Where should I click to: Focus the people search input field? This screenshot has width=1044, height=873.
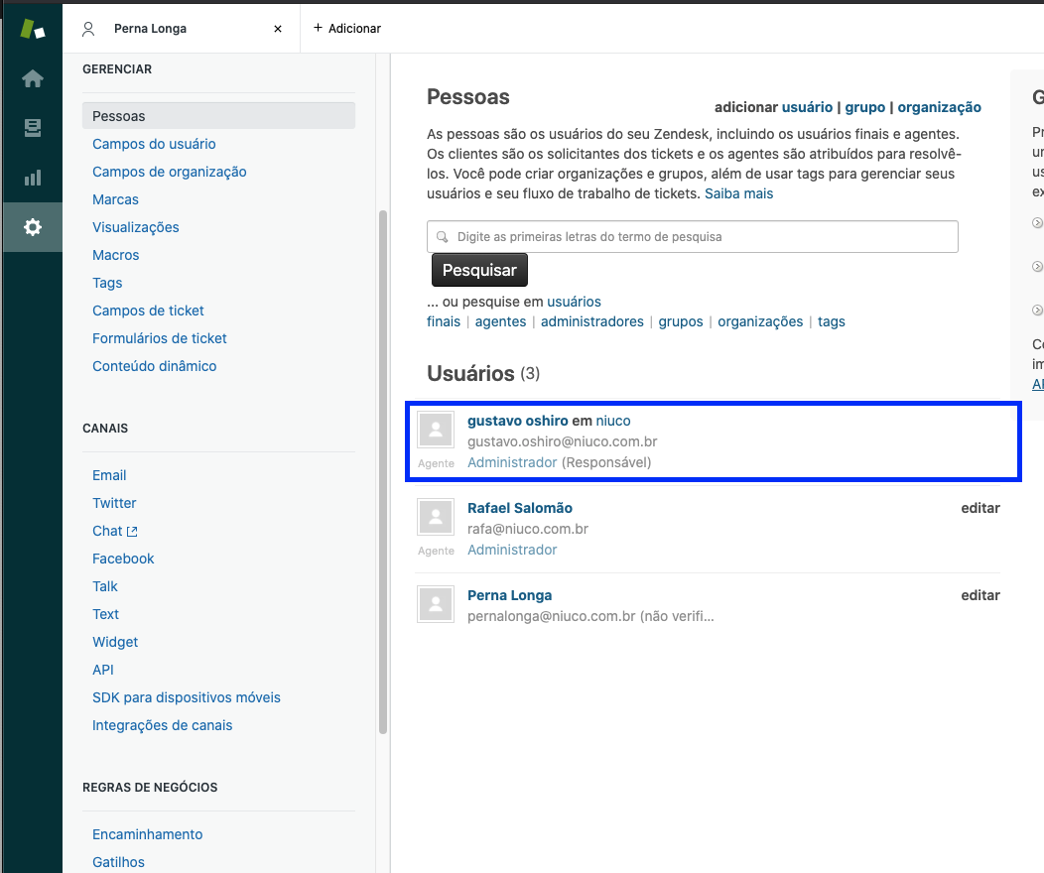[x=693, y=237]
